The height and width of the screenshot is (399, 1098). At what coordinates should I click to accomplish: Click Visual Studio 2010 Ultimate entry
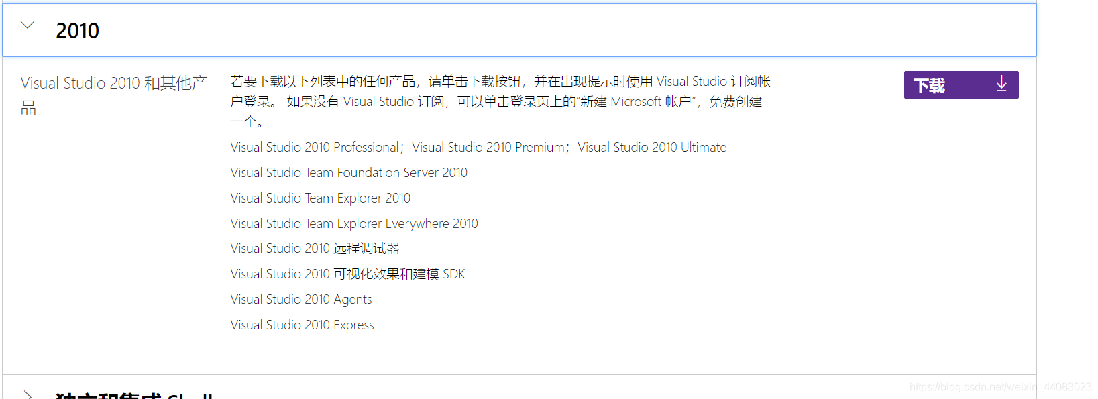[652, 147]
